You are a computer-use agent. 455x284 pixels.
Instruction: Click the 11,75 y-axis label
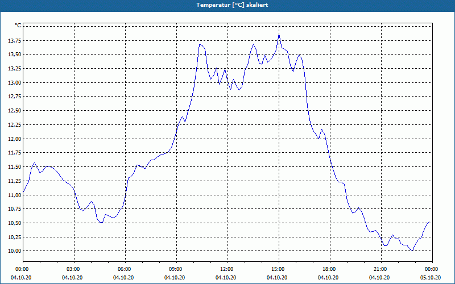click(15, 153)
